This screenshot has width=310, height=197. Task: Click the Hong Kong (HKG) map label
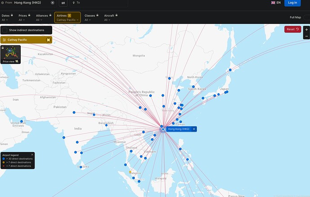(178, 129)
